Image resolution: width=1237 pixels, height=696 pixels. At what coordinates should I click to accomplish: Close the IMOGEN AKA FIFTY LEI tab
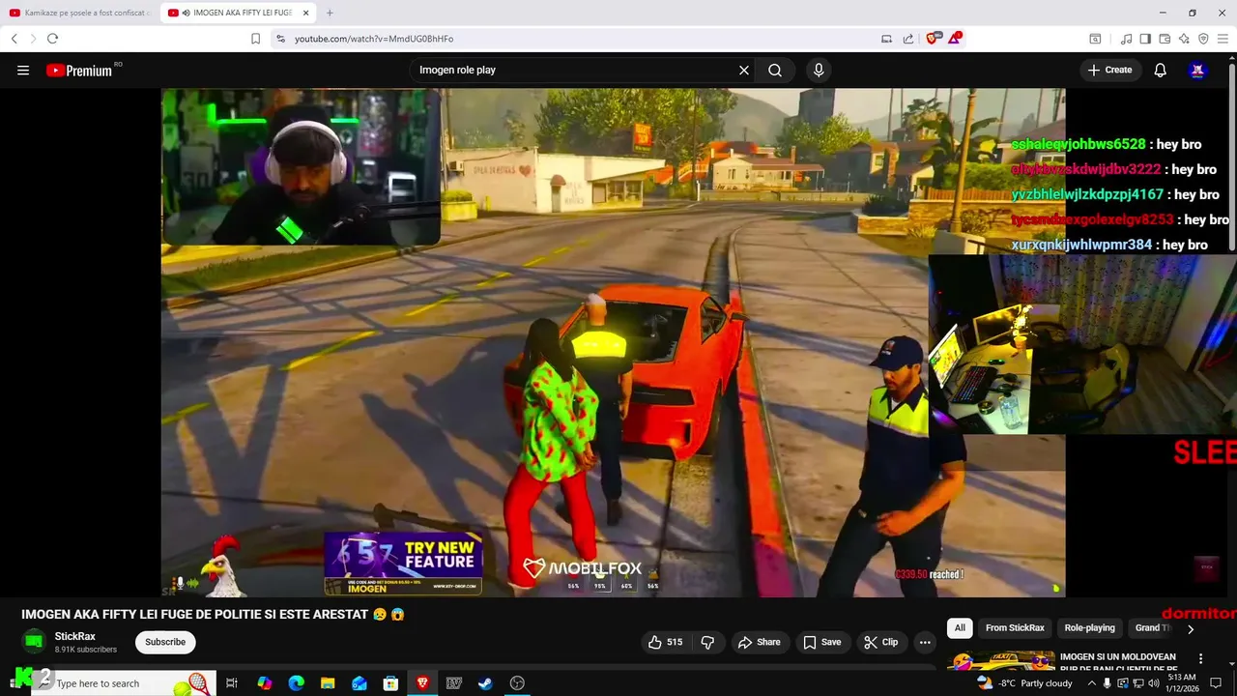pyautogui.click(x=306, y=13)
